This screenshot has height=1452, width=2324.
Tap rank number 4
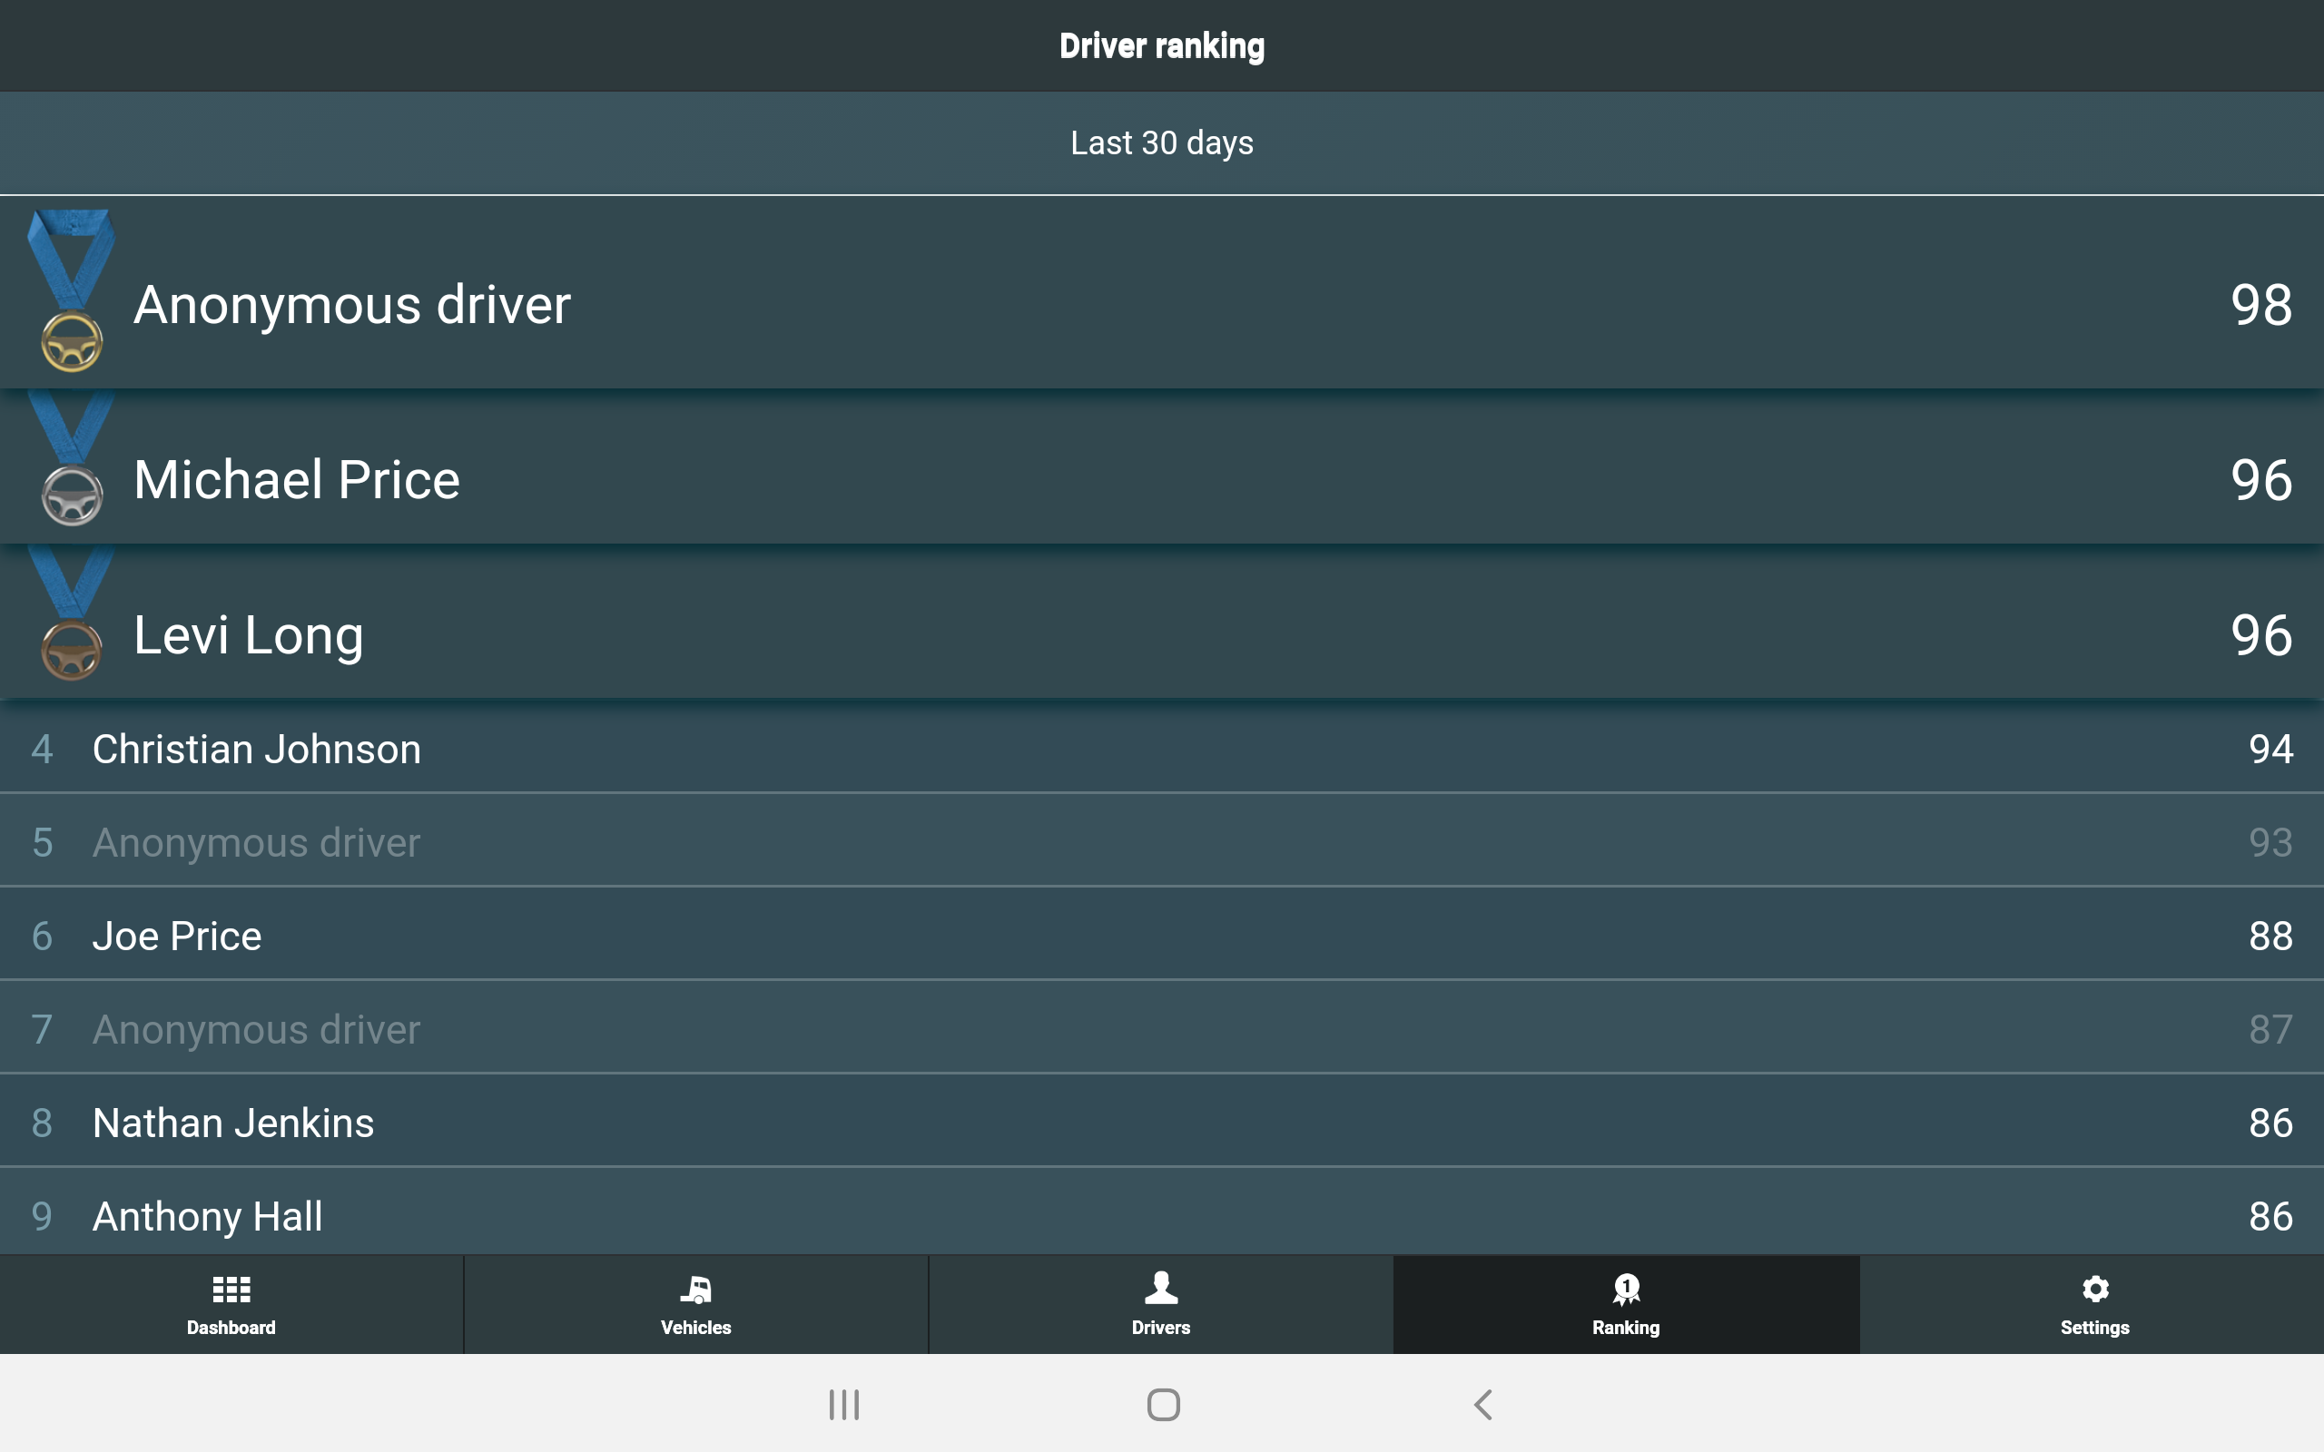coord(41,749)
